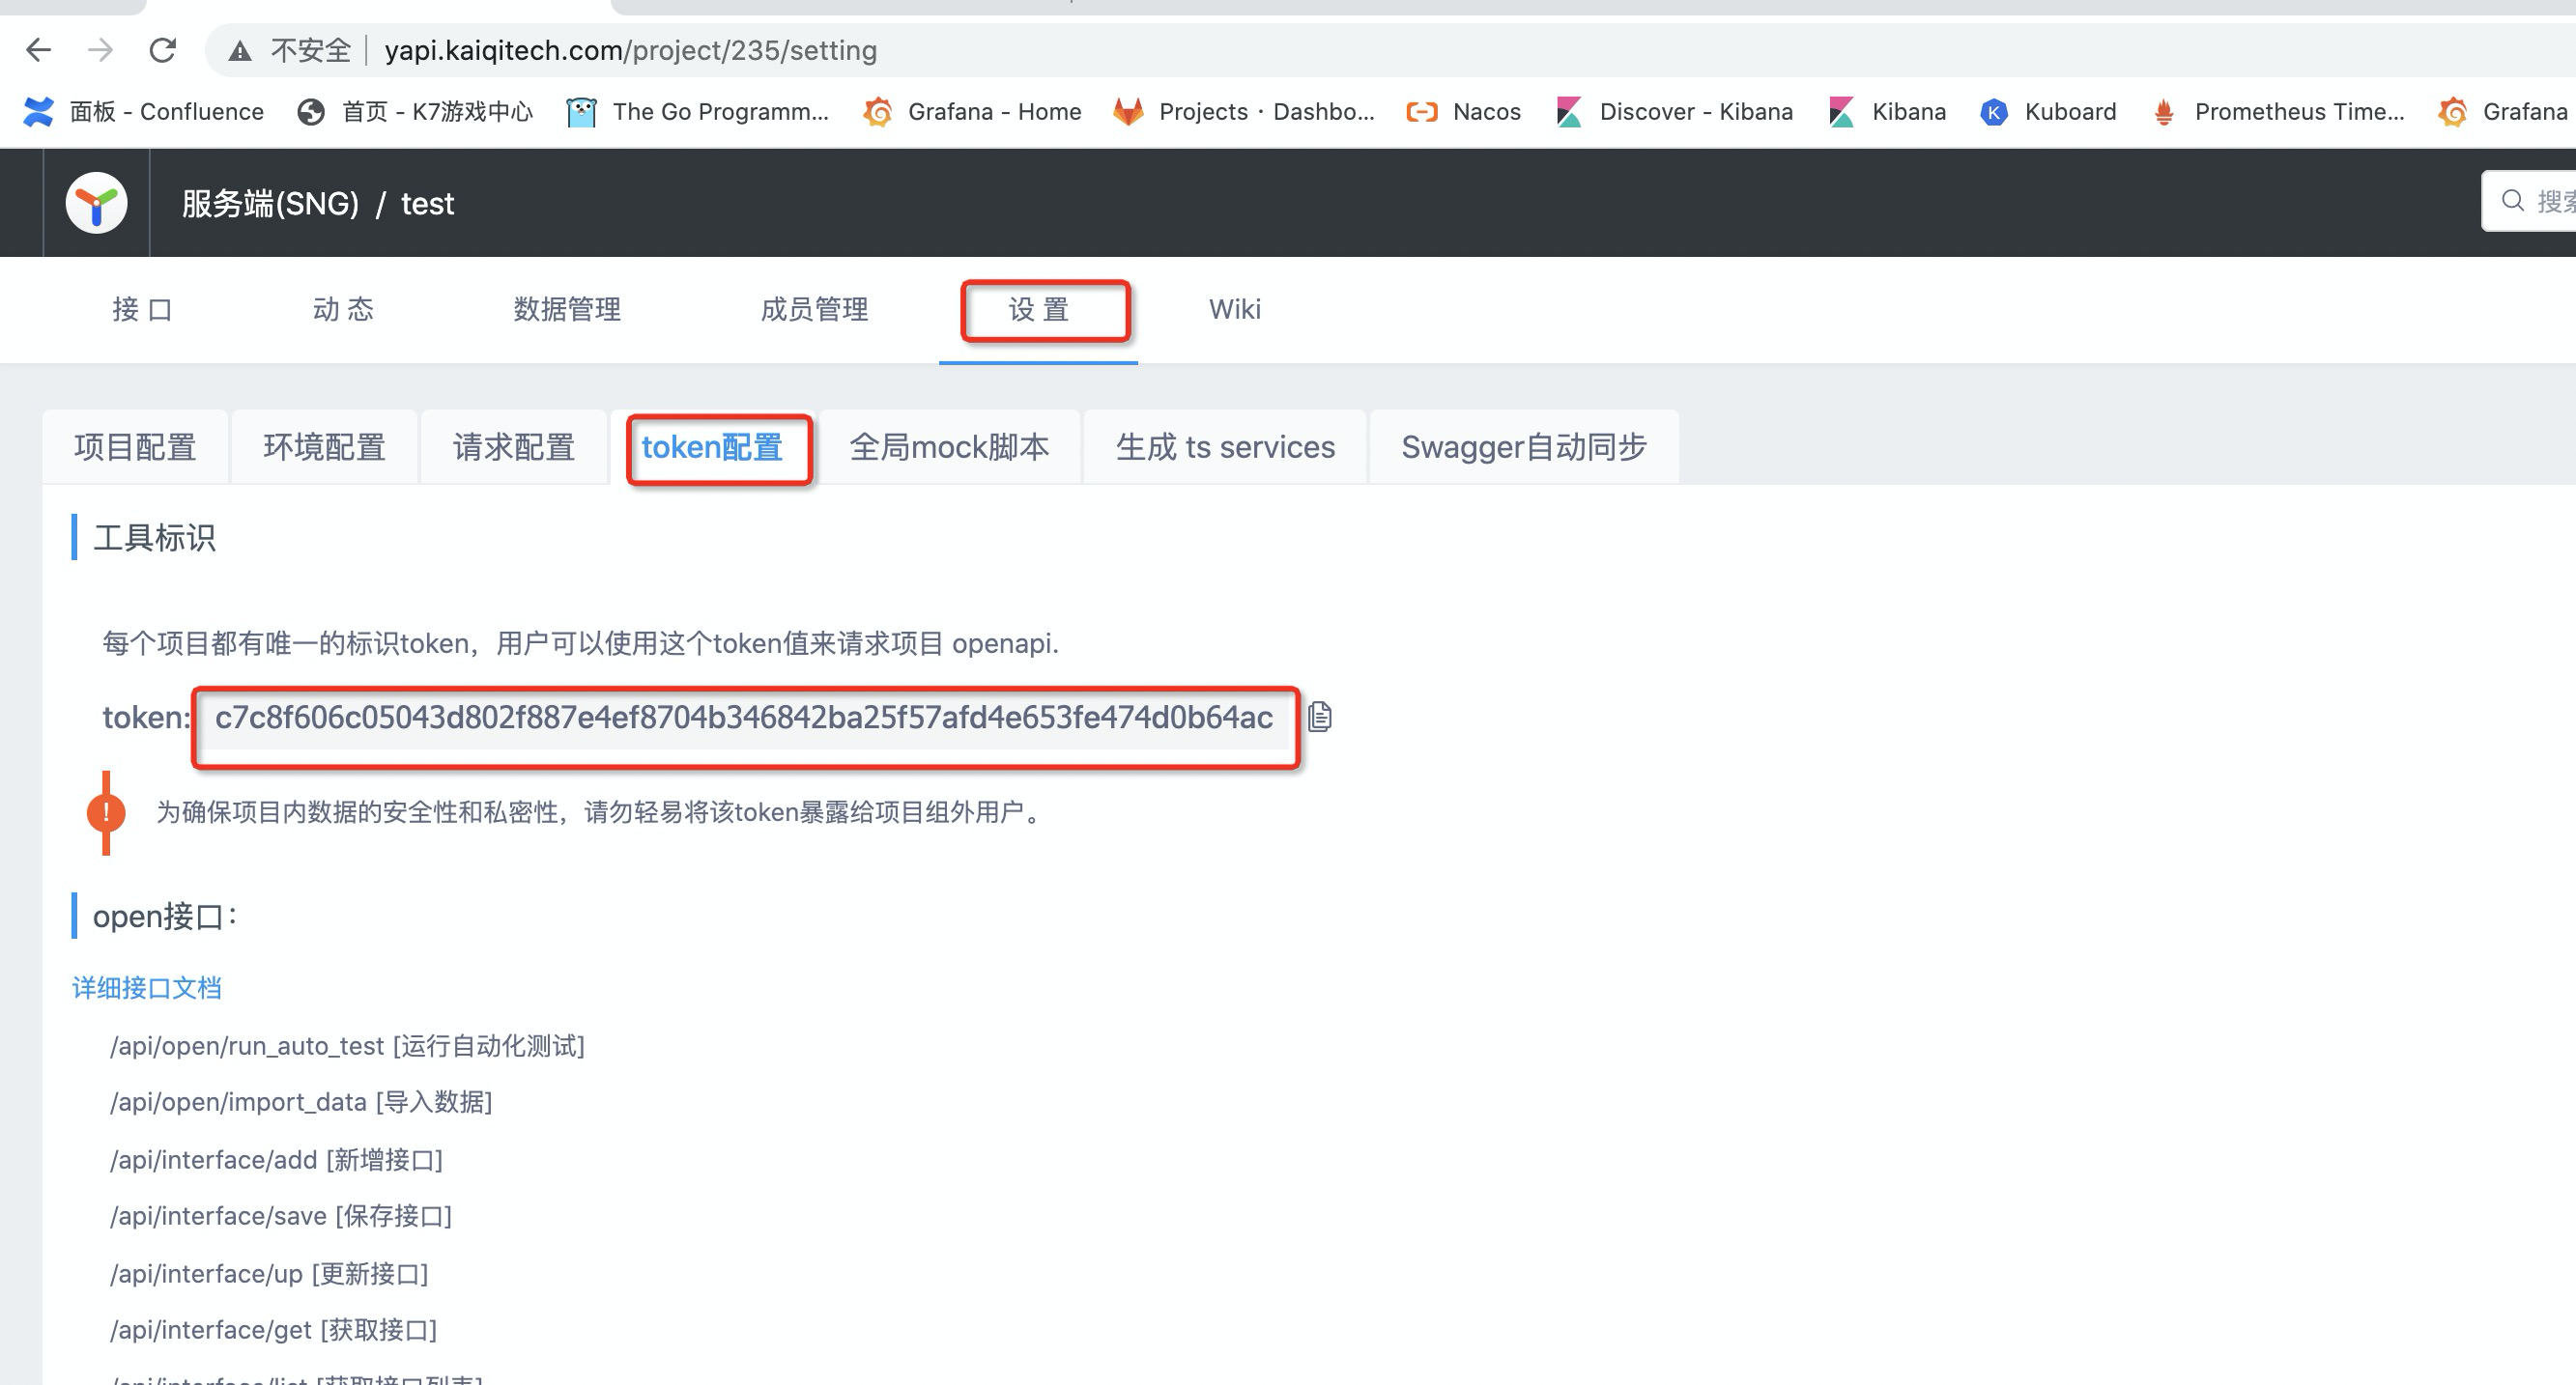Click the orange exclamation warning icon
Screen dimensions: 2576x1385
(x=106, y=812)
